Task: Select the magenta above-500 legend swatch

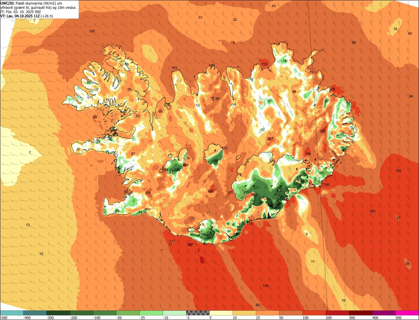Action: click(407, 313)
